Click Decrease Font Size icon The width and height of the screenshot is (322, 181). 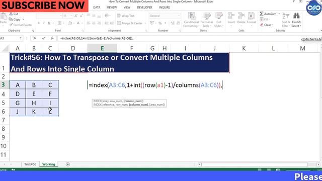(81, 16)
